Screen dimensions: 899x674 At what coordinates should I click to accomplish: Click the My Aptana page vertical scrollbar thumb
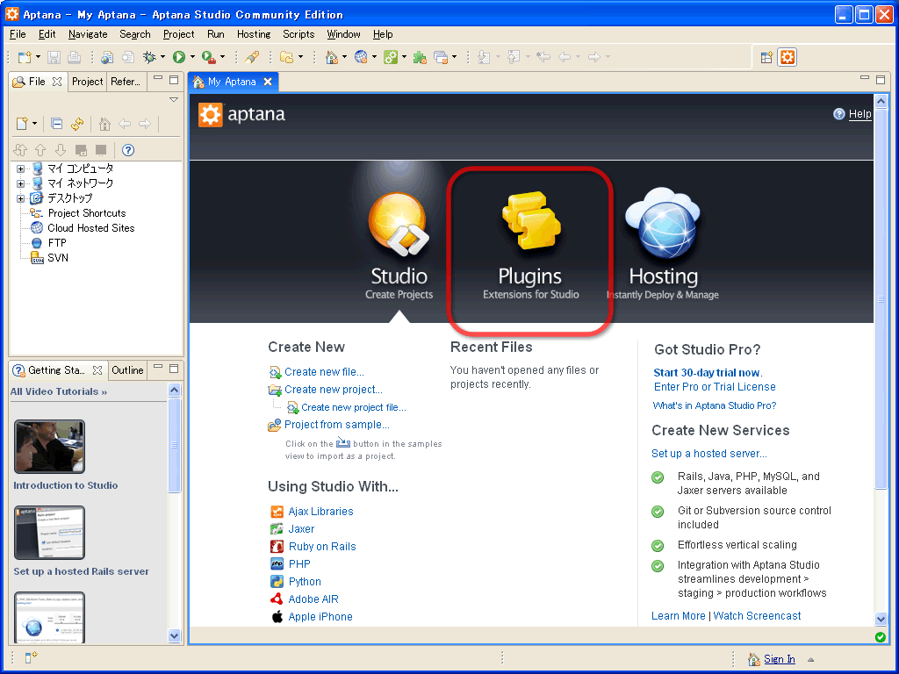click(x=881, y=298)
